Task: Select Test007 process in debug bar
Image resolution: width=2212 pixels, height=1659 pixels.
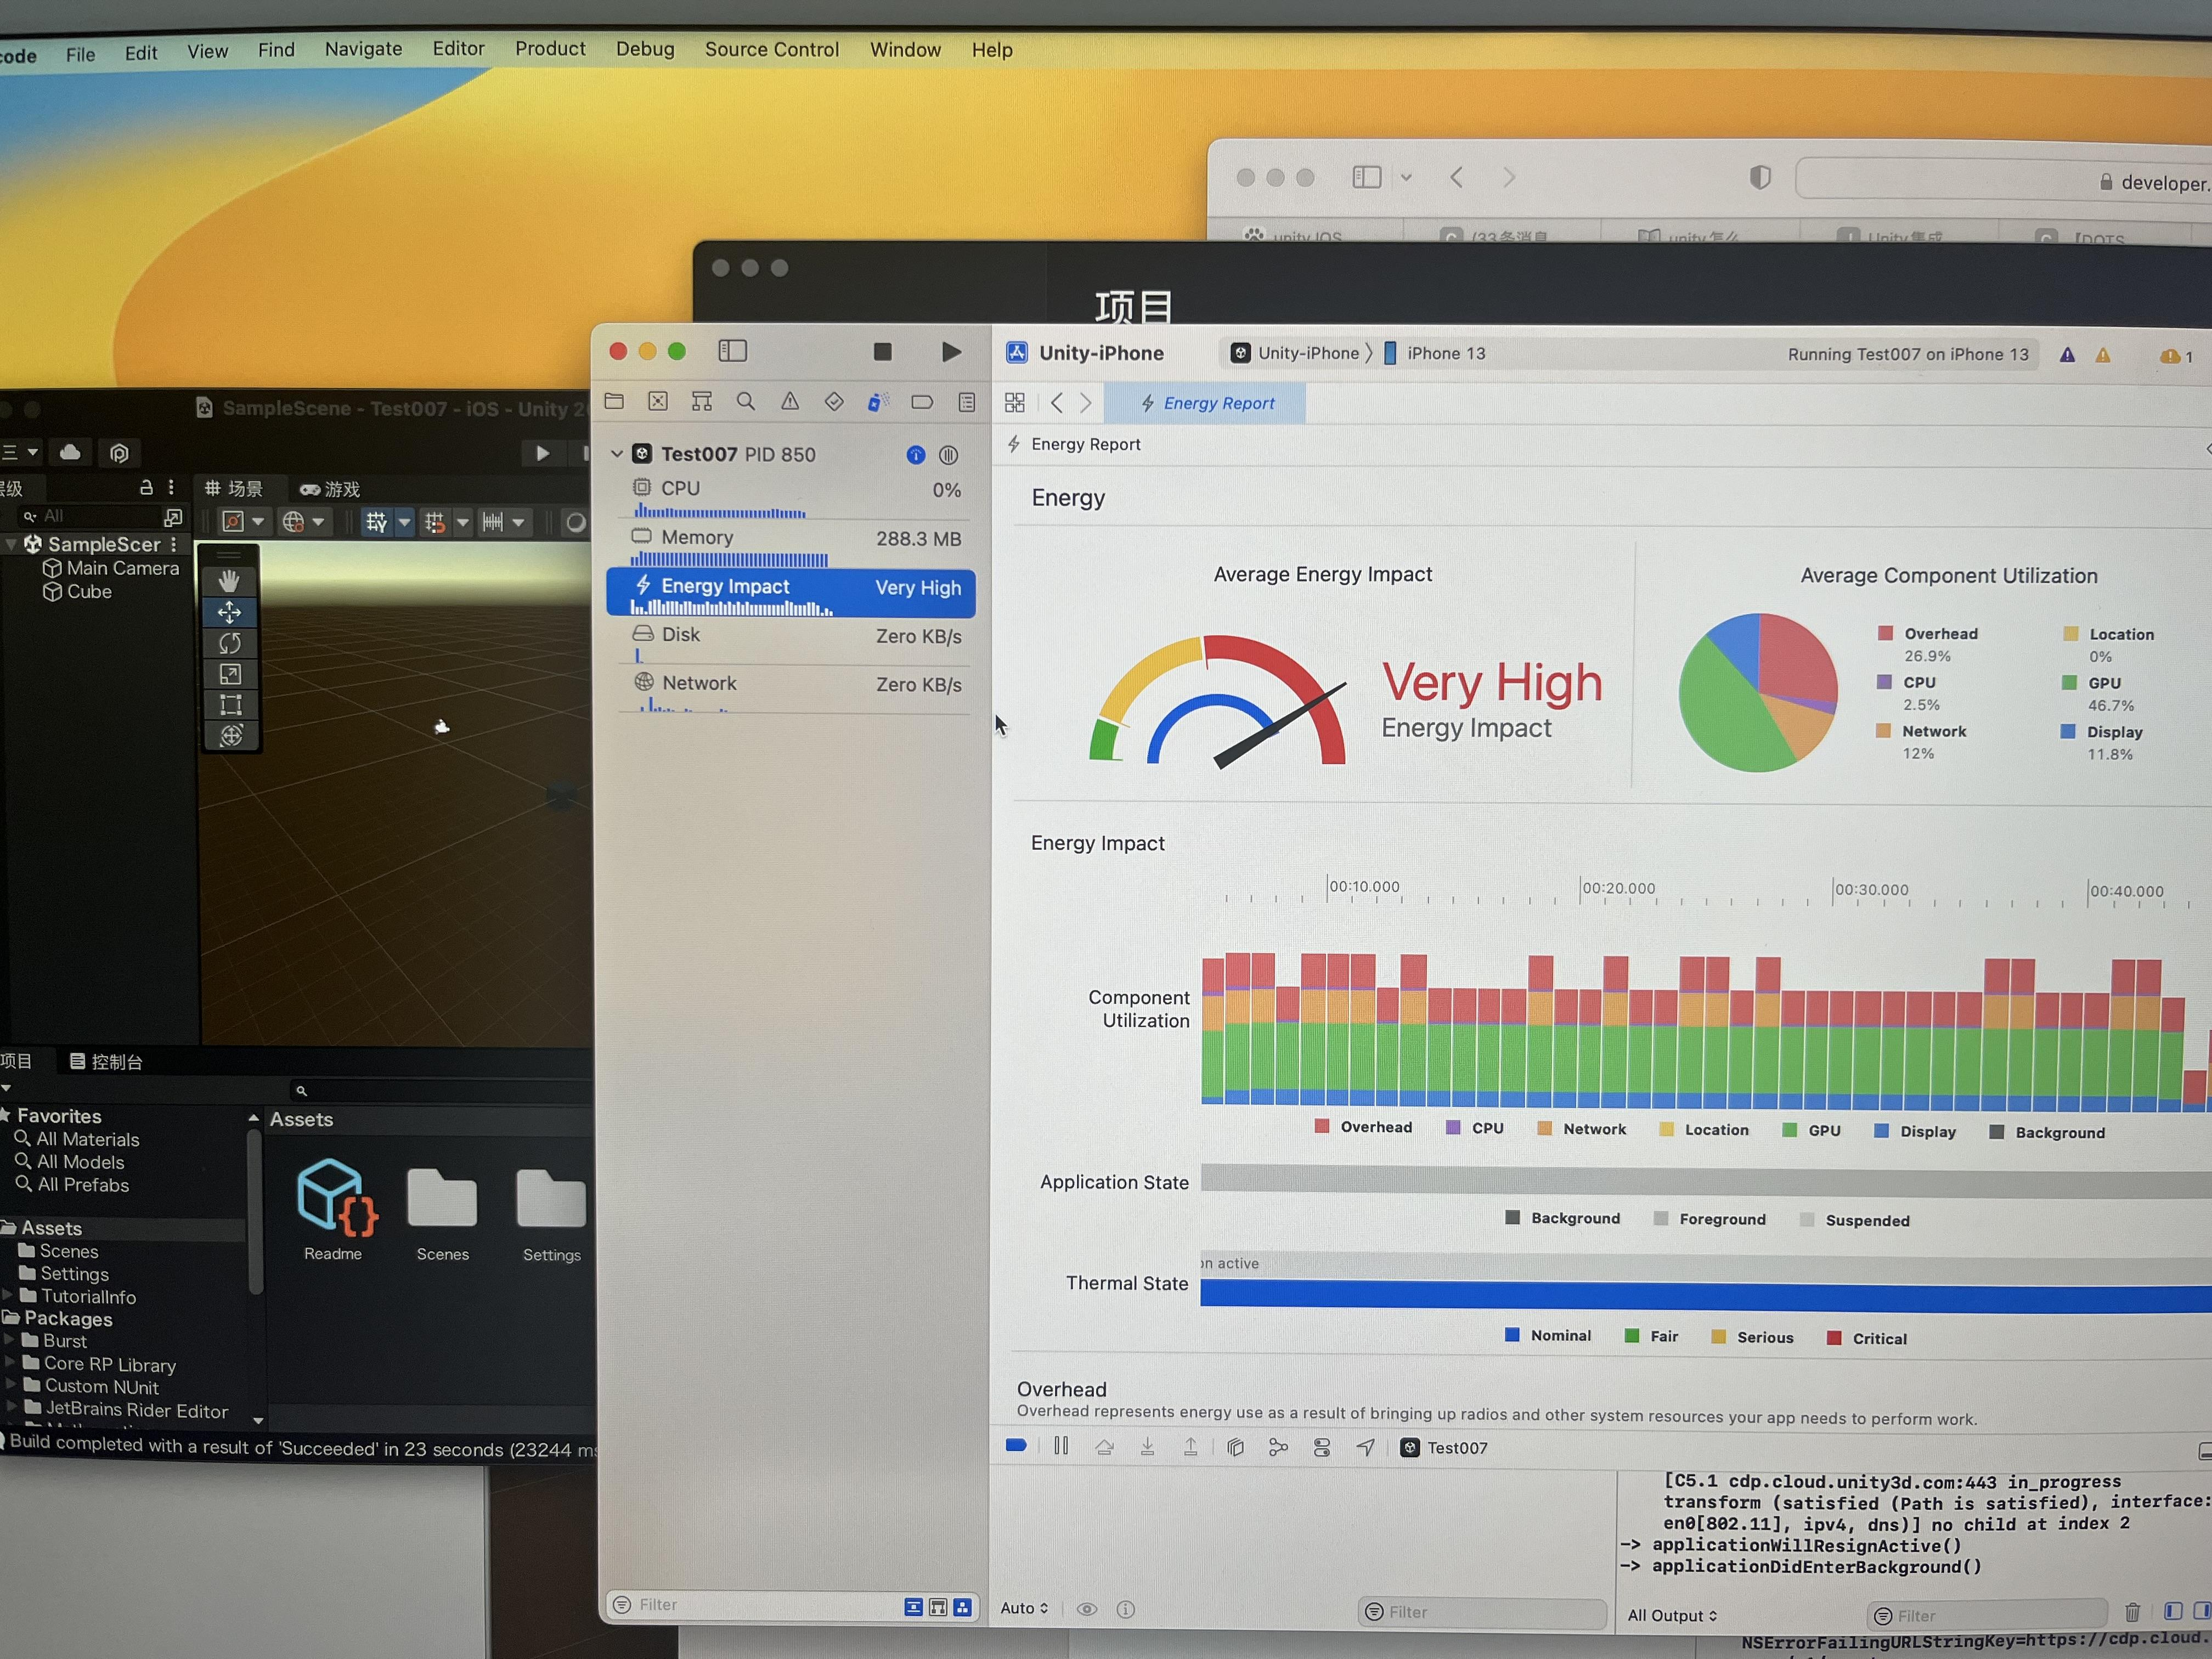Action: coord(1444,1448)
